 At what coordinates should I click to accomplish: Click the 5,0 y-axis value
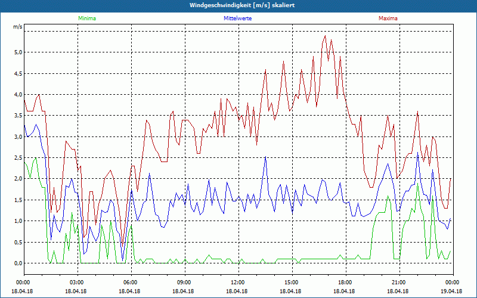click(x=18, y=52)
